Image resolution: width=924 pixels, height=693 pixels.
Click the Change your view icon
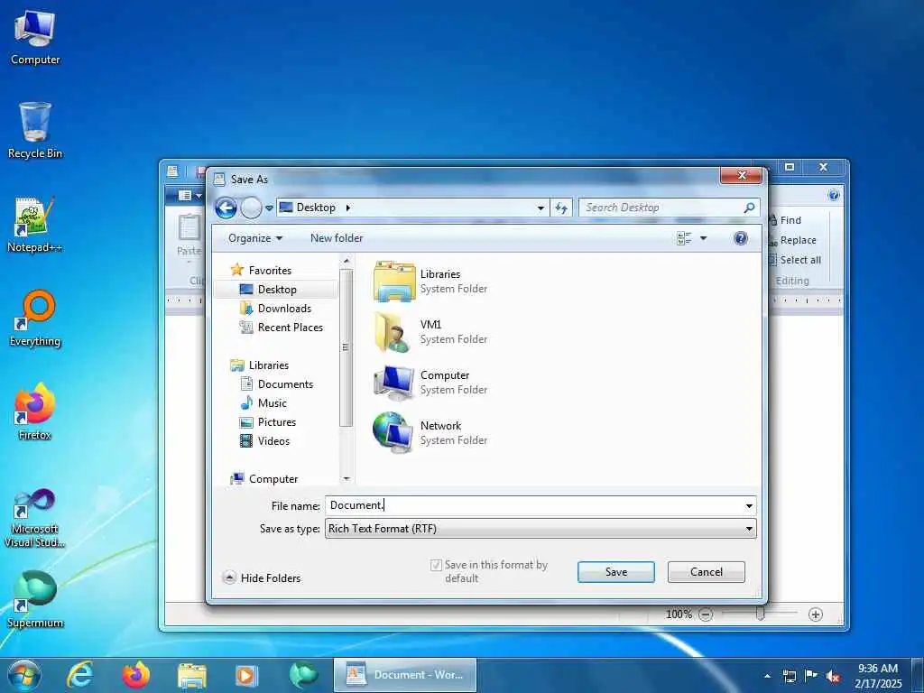pos(684,238)
